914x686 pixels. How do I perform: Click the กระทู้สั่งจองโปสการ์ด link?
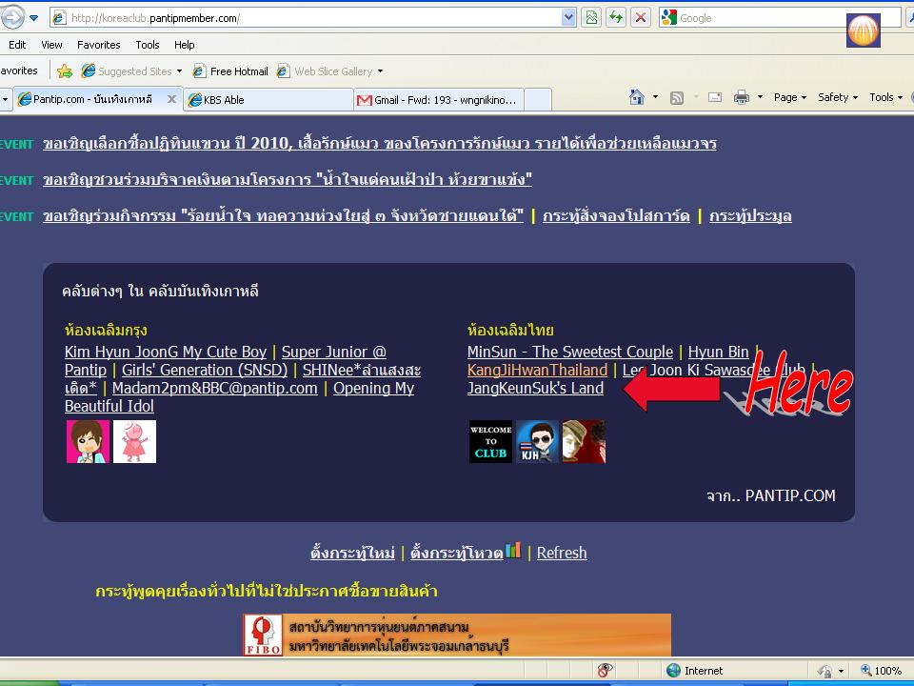[x=616, y=216]
